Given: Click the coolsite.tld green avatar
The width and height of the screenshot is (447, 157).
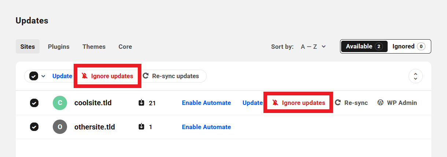Looking at the screenshot, I should pyautogui.click(x=60, y=103).
